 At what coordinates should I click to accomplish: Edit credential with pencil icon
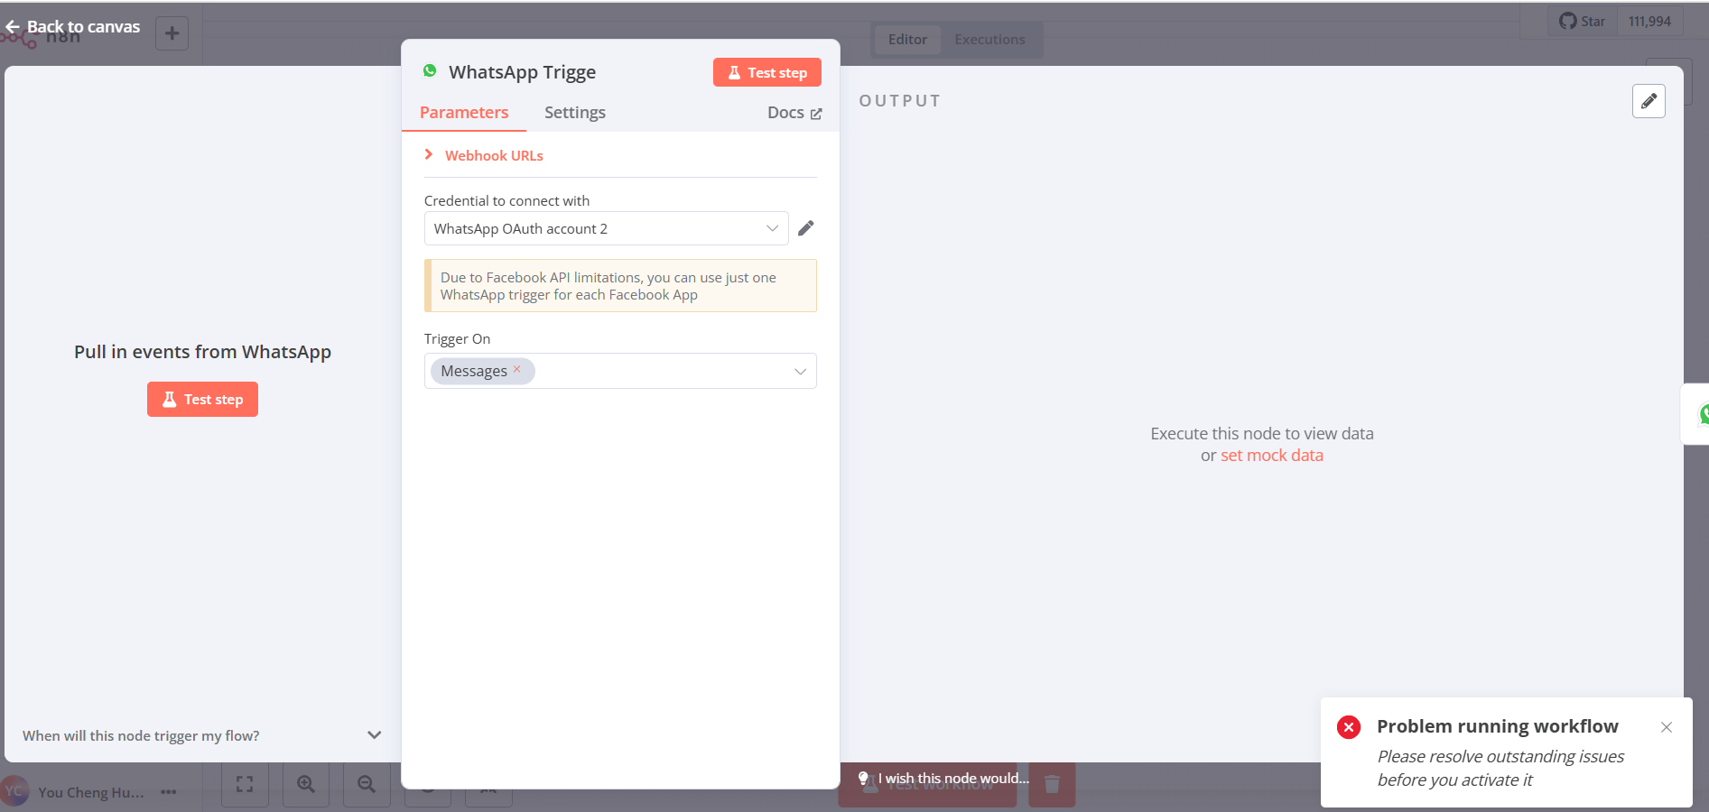click(806, 228)
